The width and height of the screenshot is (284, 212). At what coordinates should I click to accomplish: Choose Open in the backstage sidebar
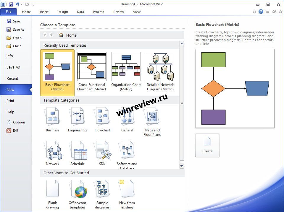[x=14, y=38]
